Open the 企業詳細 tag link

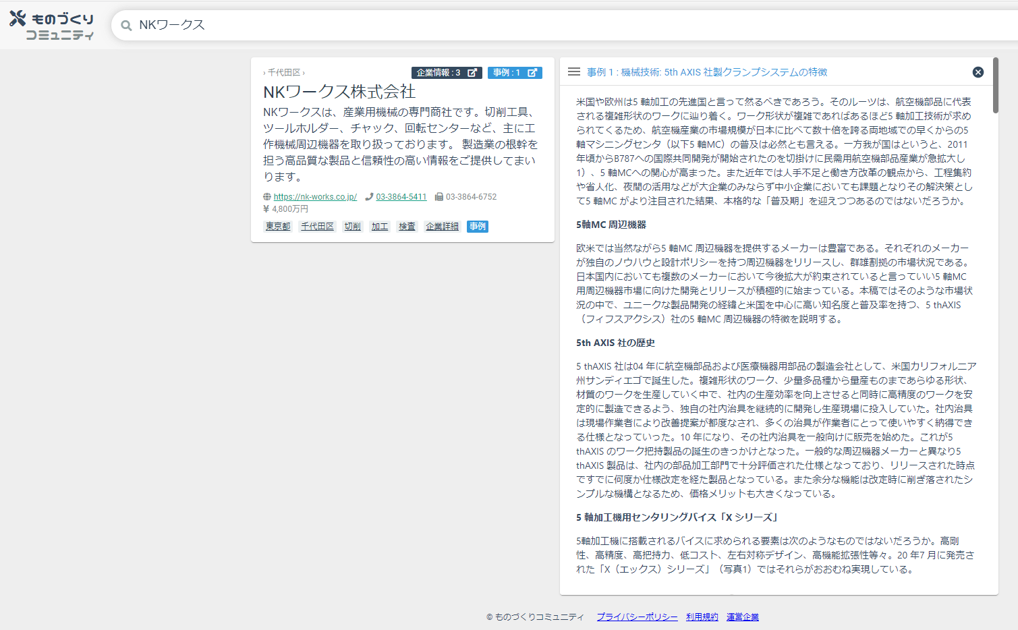pos(442,227)
